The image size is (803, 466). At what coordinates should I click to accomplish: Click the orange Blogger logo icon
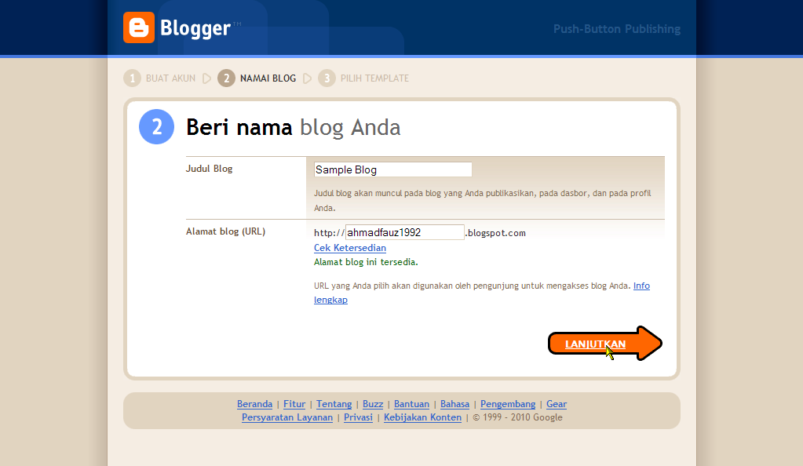pyautogui.click(x=139, y=27)
